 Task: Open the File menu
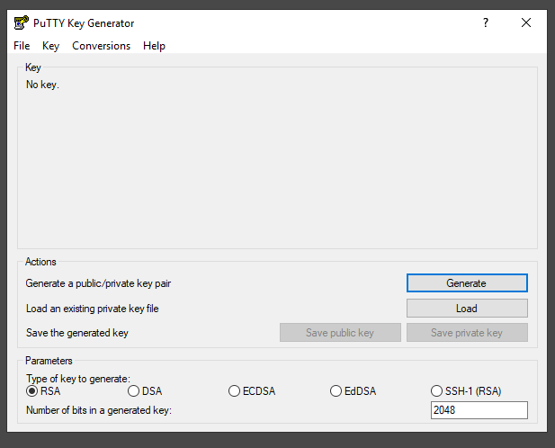coord(22,46)
